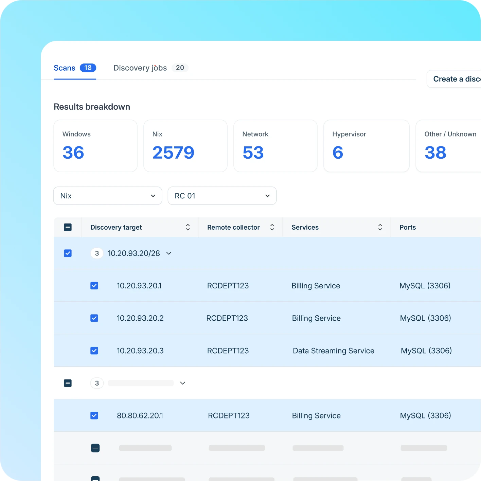Screen dimensions: 481x481
Task: Uncheck the 10.20.93.20.2 row checkbox
Action: point(94,318)
